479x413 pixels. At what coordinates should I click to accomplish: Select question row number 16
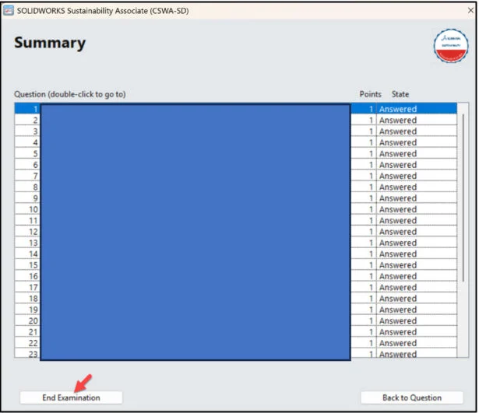(235, 276)
